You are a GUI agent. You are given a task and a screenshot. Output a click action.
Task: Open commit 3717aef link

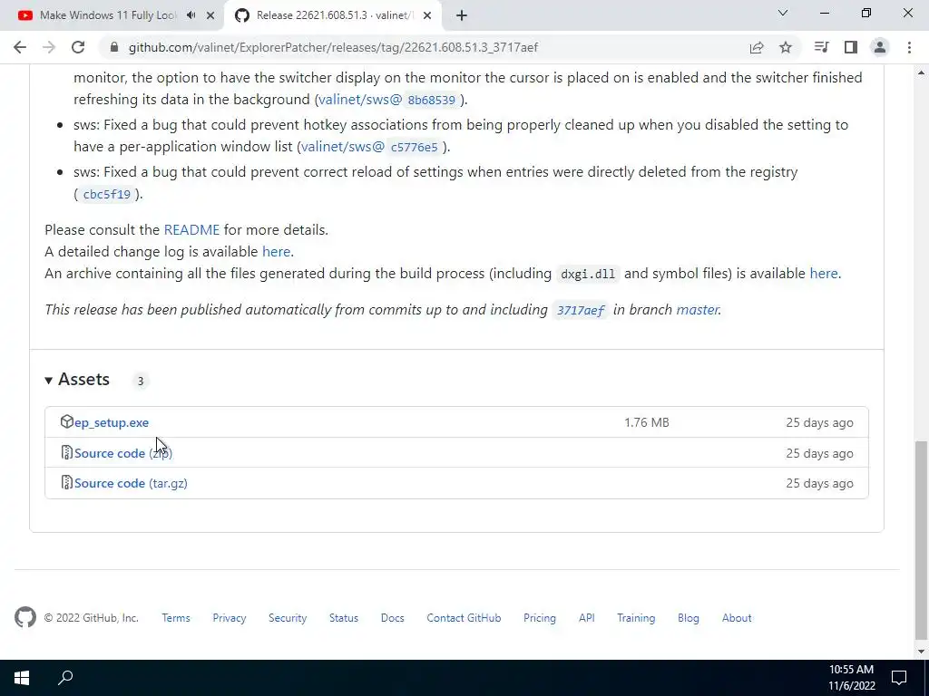(581, 310)
